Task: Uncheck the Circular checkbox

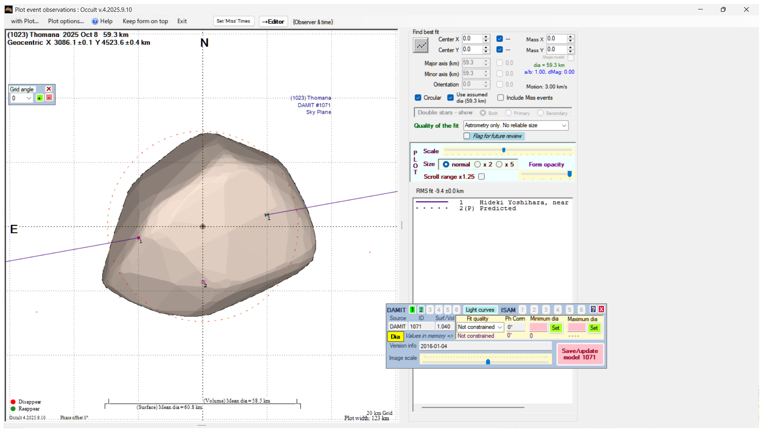Action: [418, 98]
